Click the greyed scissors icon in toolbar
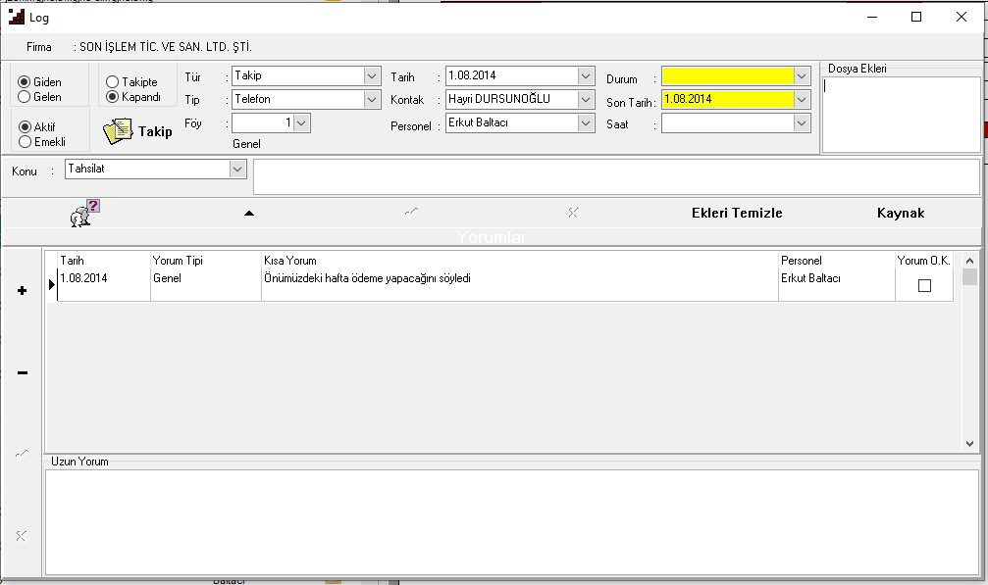This screenshot has height=585, width=988. [x=573, y=213]
